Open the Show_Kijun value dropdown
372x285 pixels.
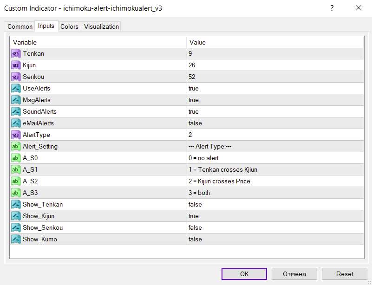tap(274, 216)
